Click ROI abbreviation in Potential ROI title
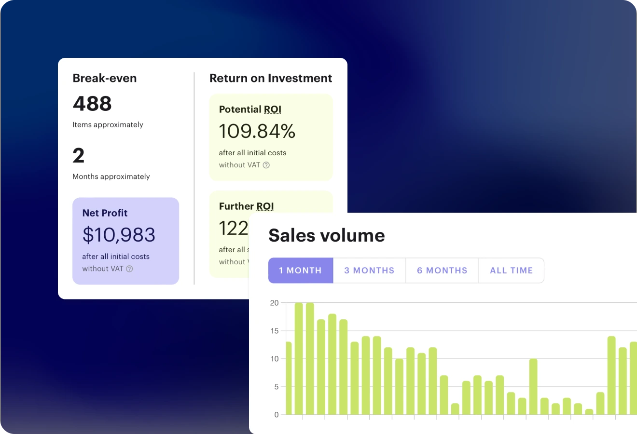 point(273,109)
